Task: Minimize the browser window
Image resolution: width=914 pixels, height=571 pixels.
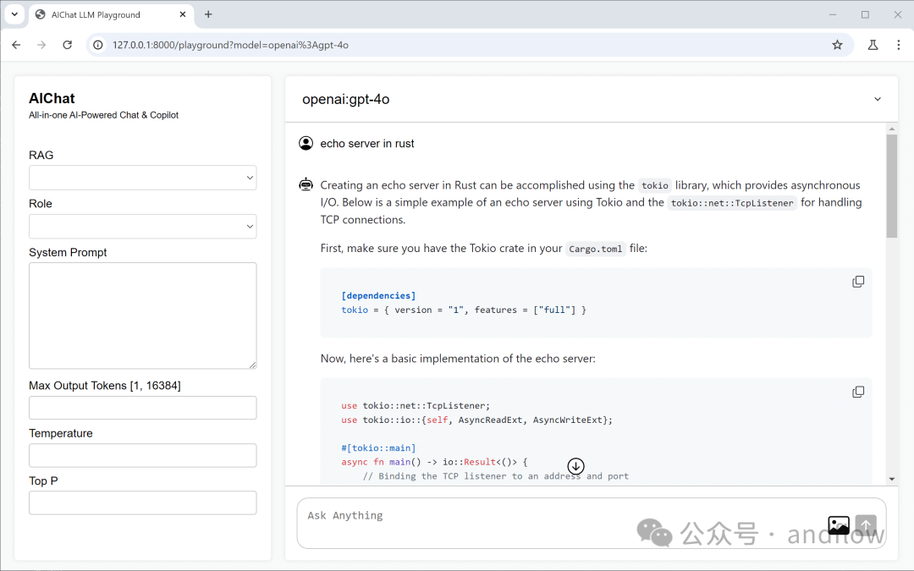Action: pyautogui.click(x=833, y=14)
